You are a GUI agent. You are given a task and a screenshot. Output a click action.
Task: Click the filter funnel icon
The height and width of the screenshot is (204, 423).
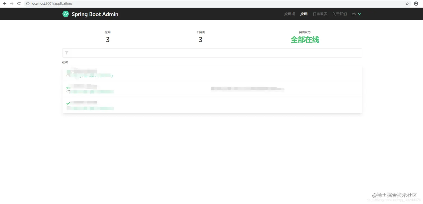click(x=67, y=53)
